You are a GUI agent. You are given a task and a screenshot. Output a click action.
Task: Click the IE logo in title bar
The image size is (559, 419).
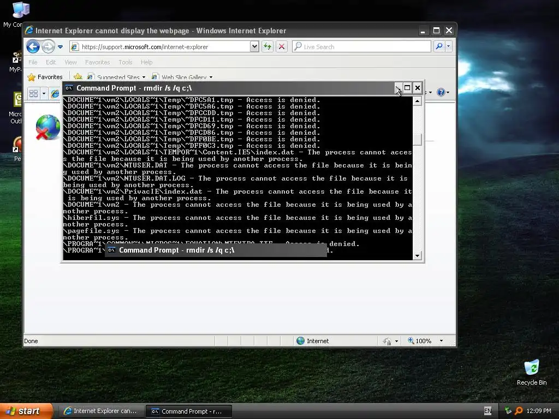click(x=29, y=31)
